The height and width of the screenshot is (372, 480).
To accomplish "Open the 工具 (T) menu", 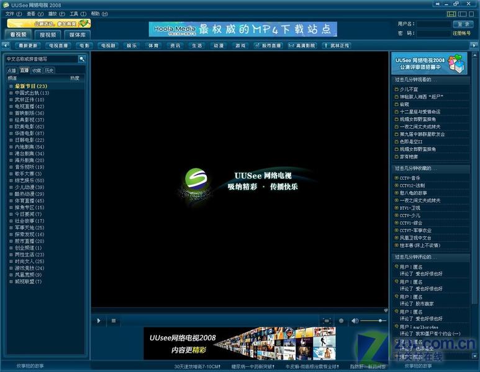I will pos(78,14).
